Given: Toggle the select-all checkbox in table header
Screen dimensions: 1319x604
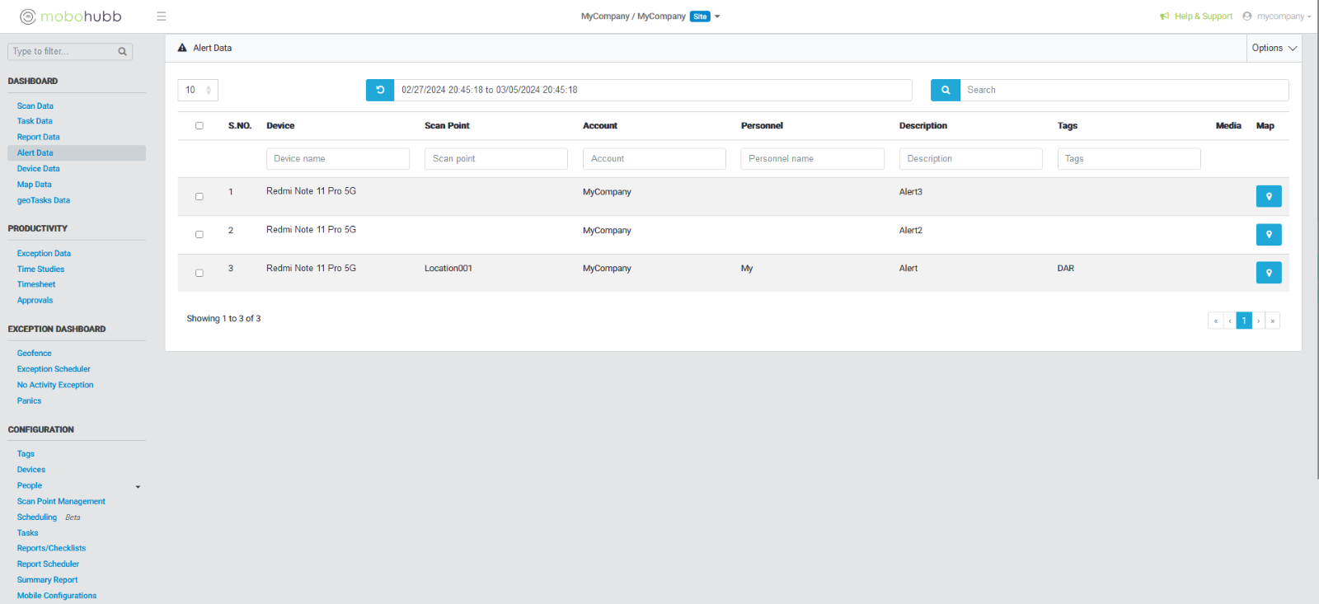Looking at the screenshot, I should 199,126.
